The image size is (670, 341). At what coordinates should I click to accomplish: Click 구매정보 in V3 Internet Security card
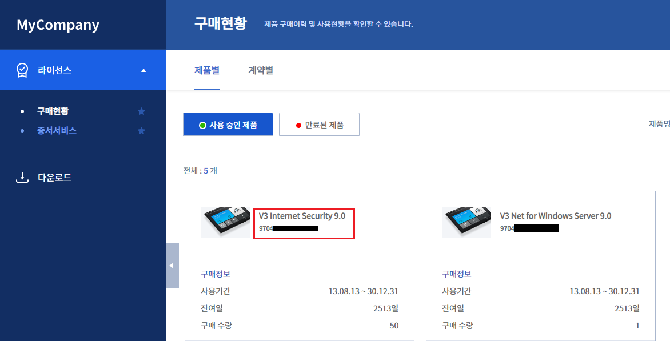216,274
